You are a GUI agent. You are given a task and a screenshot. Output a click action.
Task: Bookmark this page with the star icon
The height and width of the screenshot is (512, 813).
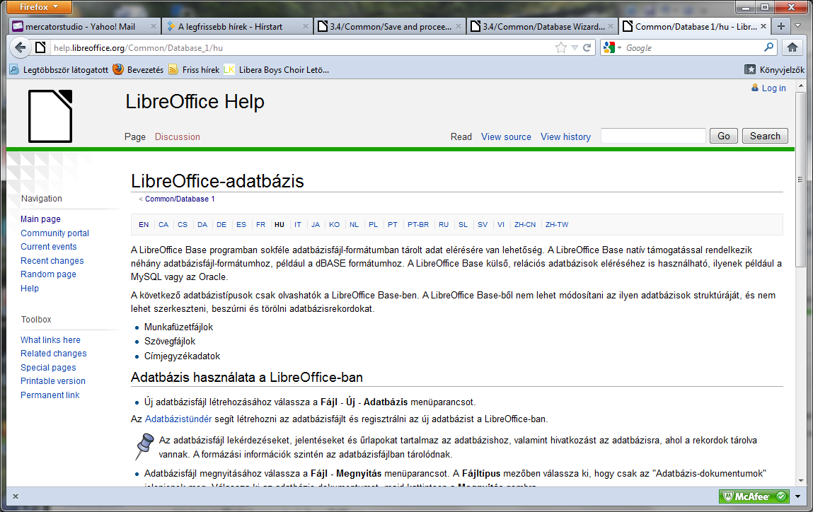561,47
